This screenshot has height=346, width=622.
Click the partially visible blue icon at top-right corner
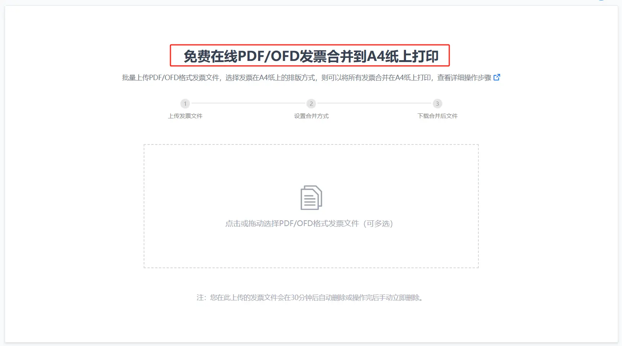coord(601,0)
